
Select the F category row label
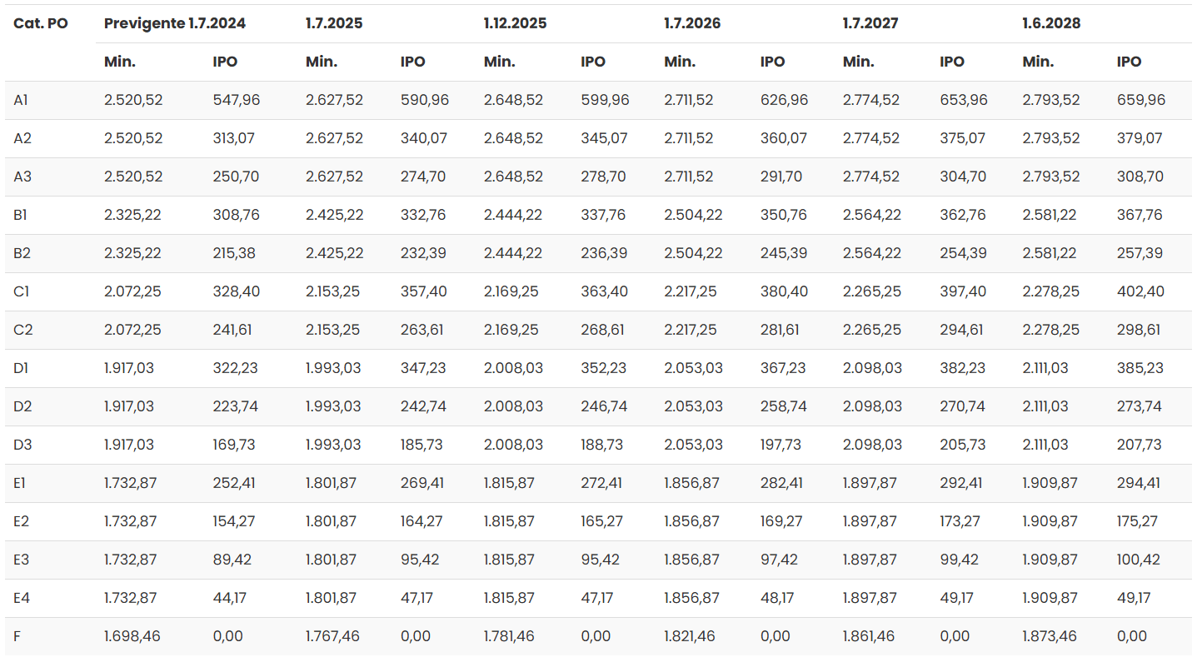pos(17,636)
